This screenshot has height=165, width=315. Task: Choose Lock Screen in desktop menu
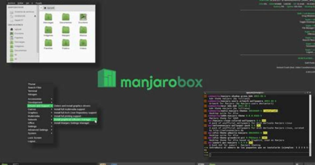click(35, 138)
